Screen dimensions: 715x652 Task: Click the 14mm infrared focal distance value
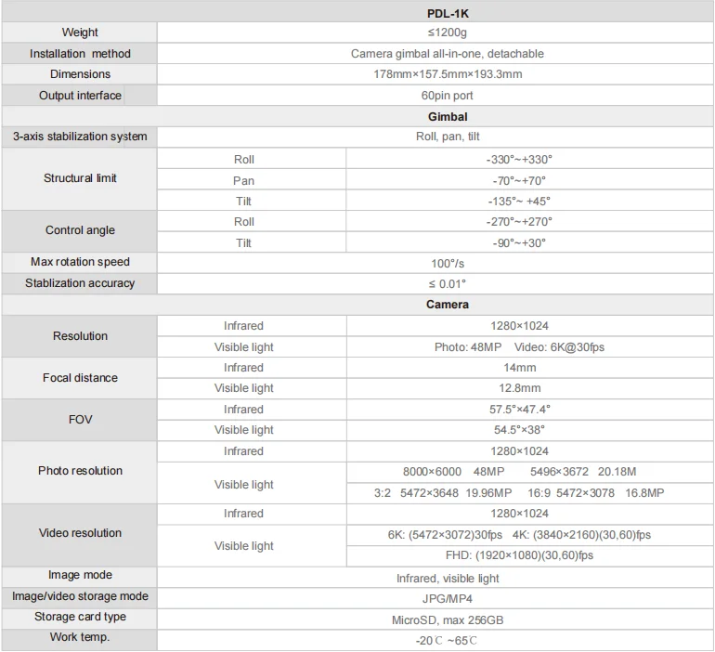point(519,368)
